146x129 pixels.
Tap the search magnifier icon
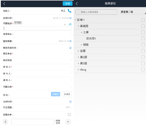tap(79, 12)
